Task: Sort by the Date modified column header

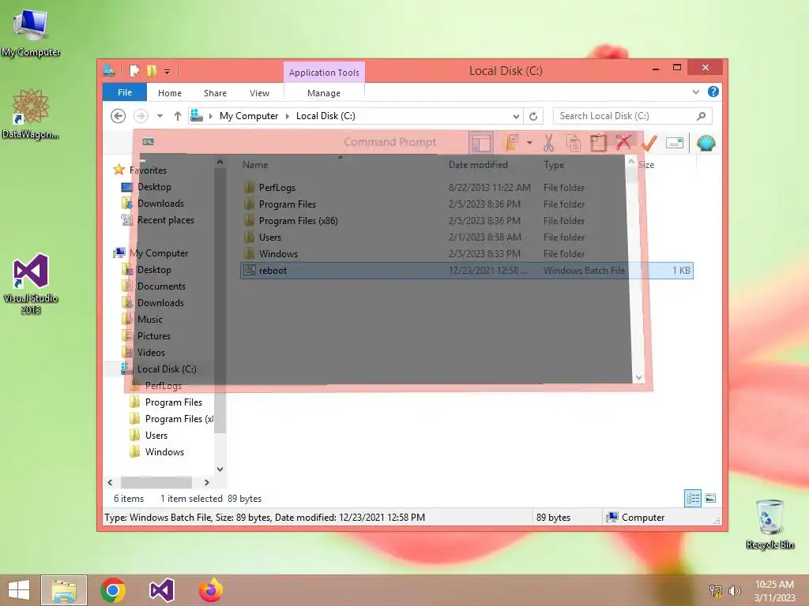Action: click(x=478, y=165)
